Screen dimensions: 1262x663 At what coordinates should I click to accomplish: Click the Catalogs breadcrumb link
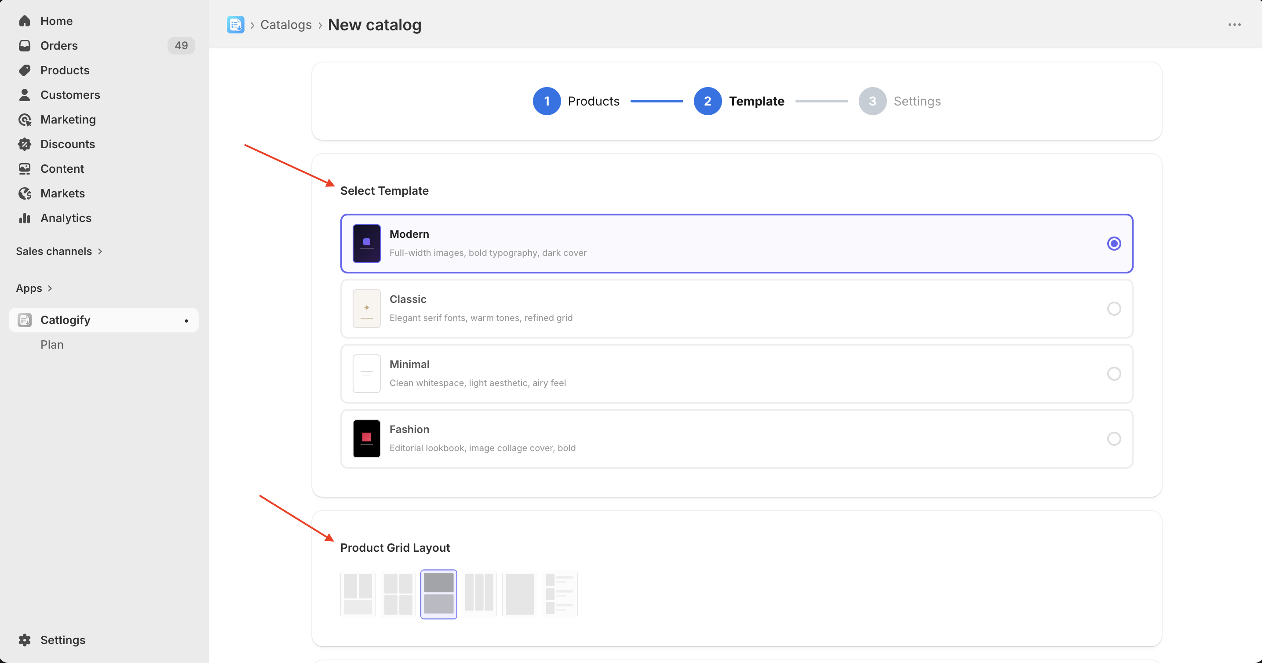[x=286, y=25]
